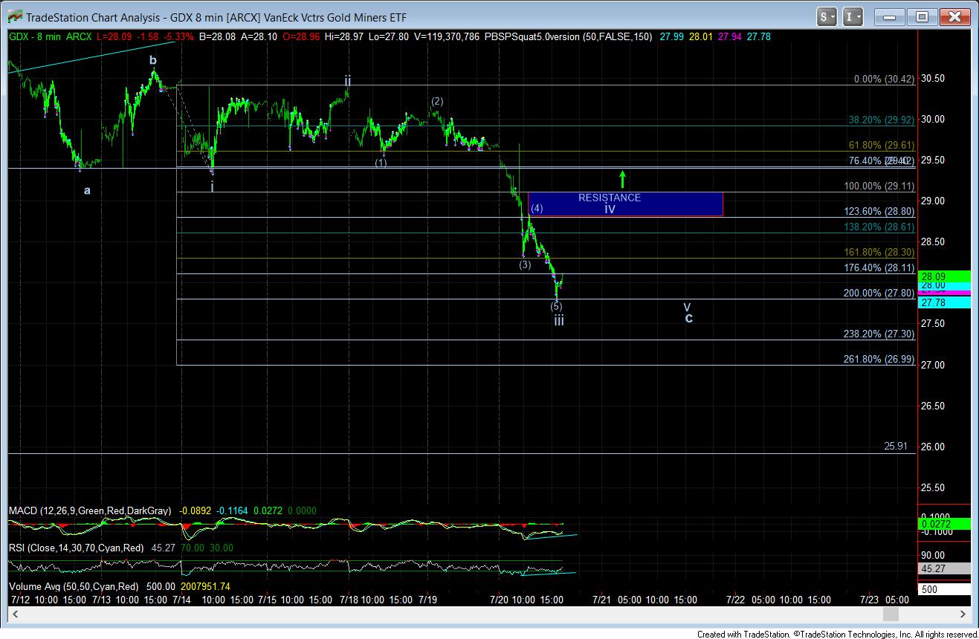Image resolution: width=979 pixels, height=639 pixels.
Task: Select the blue RESISTANCE rectangle on chart
Action: click(625, 204)
